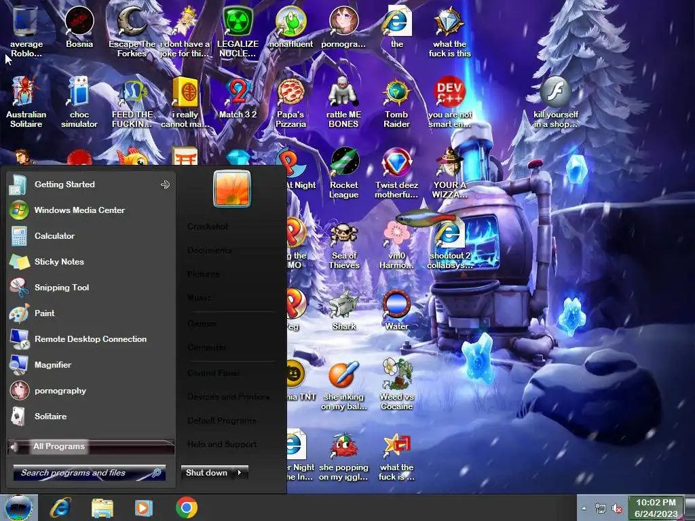
Task: Open Paint from the Start menu
Action: 91,313
